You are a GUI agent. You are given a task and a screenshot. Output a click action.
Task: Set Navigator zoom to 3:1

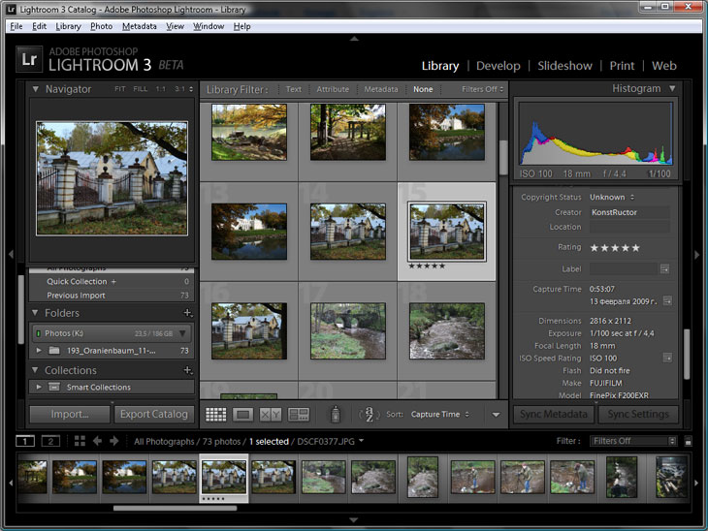coord(180,89)
